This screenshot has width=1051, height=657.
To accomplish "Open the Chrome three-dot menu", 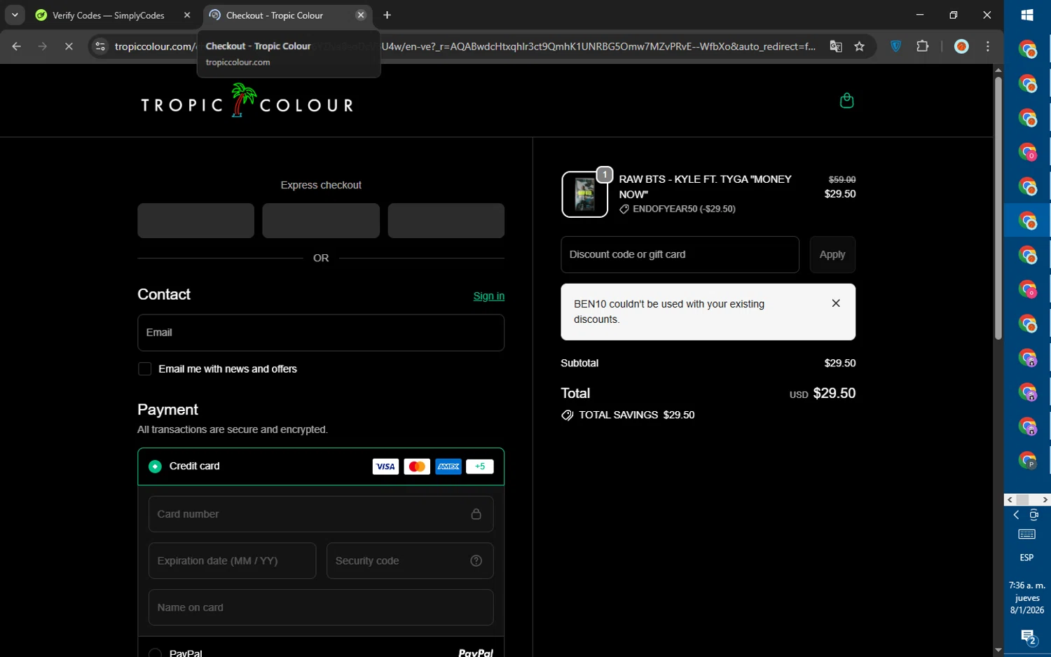I will coord(988,46).
